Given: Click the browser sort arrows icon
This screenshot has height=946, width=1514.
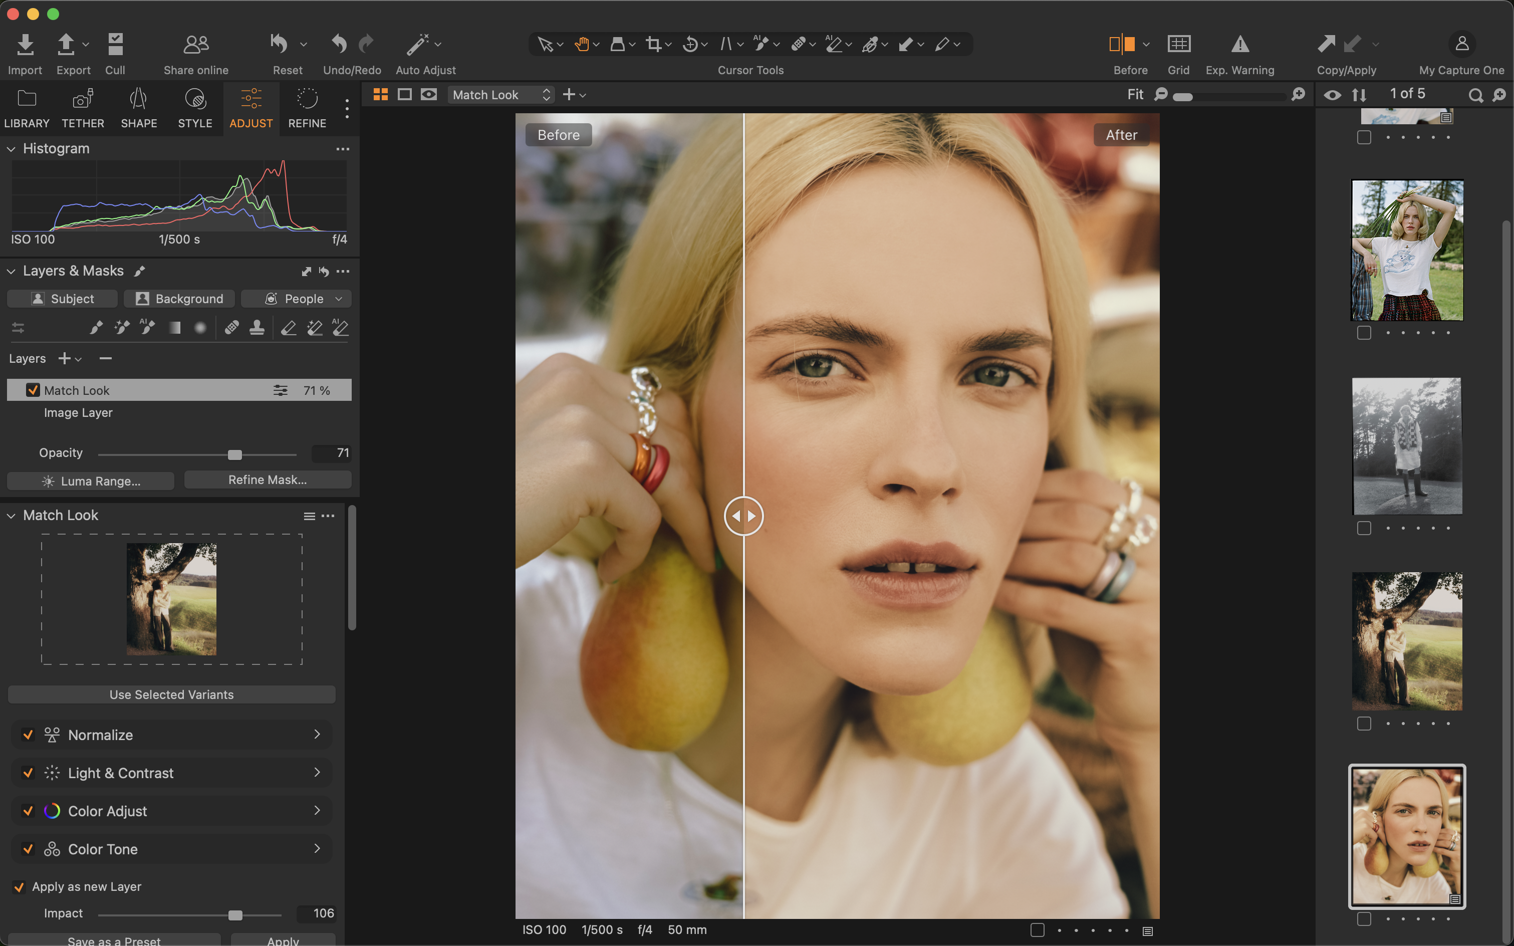Looking at the screenshot, I should click(x=1359, y=95).
